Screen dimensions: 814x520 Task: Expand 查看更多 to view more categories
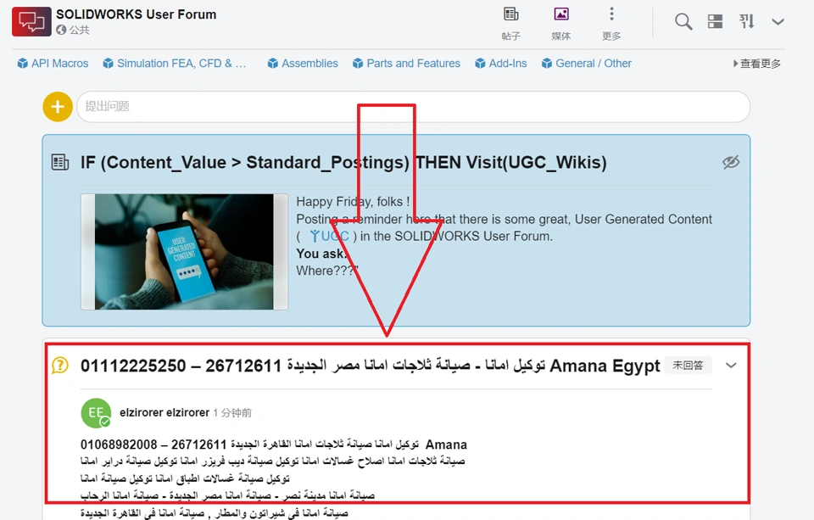pos(757,64)
